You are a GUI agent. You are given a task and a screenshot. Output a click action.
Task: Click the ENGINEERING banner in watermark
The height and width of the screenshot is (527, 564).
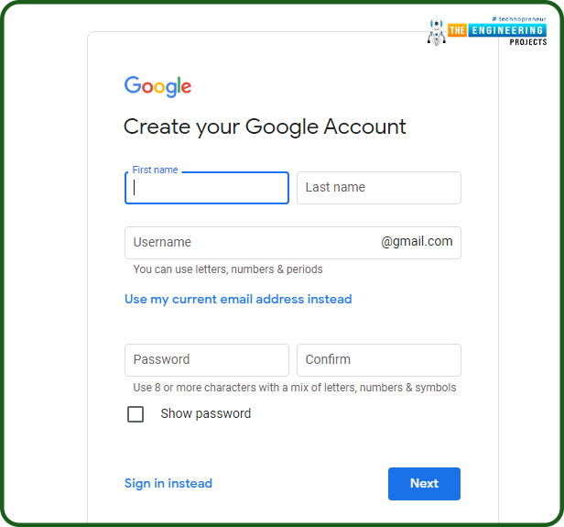507,30
